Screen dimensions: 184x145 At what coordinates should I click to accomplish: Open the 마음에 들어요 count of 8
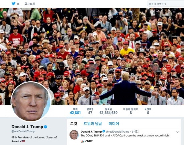tap(131, 111)
